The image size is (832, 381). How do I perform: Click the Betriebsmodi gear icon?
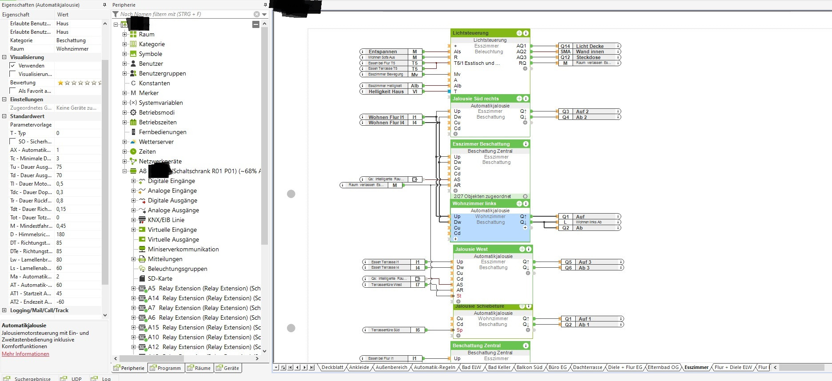click(x=133, y=112)
